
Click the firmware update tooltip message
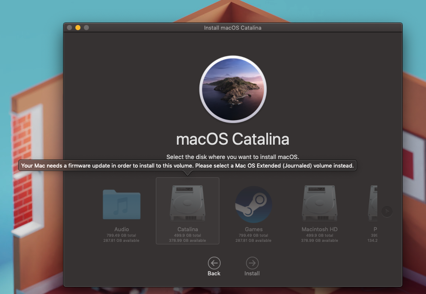(x=188, y=165)
